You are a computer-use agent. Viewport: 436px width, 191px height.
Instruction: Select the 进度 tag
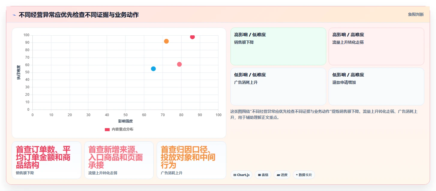tap(282, 175)
